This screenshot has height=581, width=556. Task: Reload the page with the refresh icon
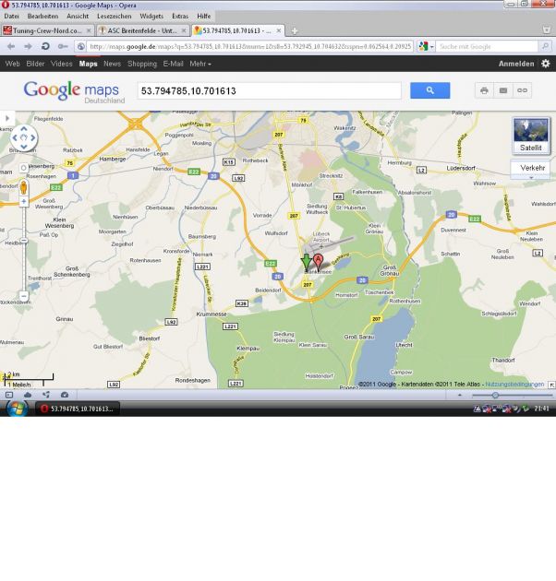click(45, 46)
